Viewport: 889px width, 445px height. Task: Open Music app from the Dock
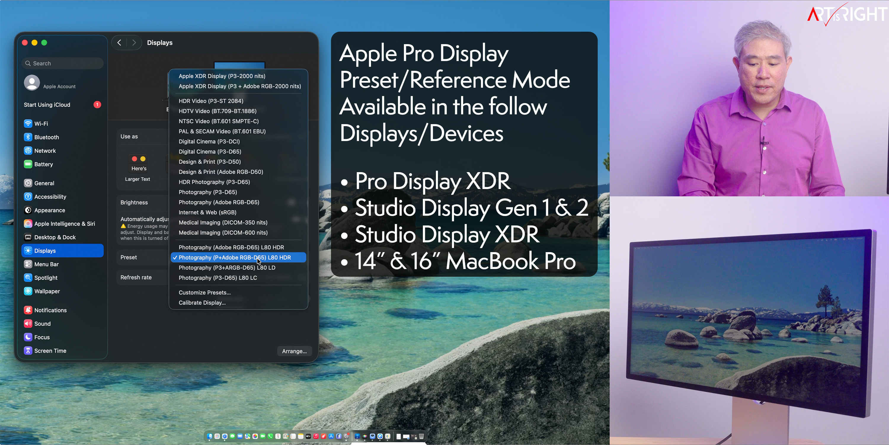(316, 436)
